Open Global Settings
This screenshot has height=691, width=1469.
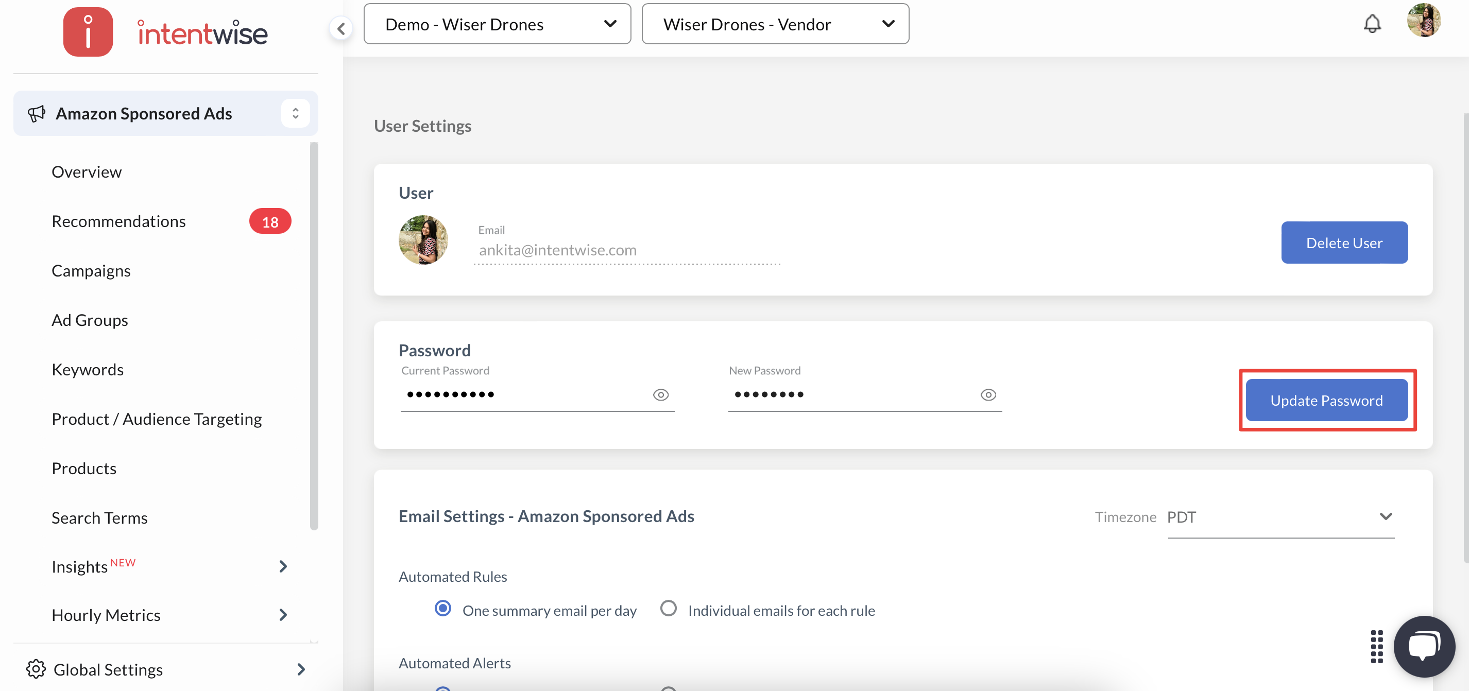[x=108, y=669]
